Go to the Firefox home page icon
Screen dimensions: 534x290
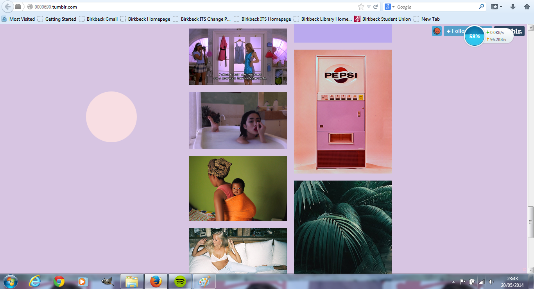click(x=527, y=7)
